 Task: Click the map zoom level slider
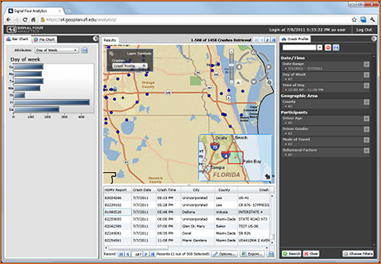pyautogui.click(x=231, y=67)
